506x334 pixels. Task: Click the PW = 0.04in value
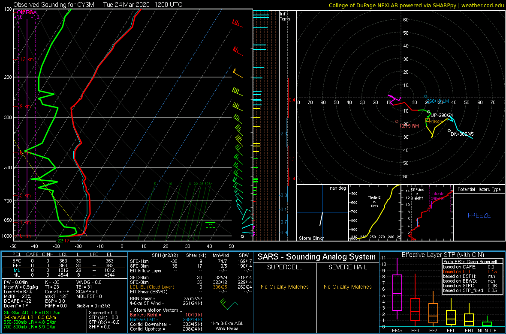click(x=16, y=283)
